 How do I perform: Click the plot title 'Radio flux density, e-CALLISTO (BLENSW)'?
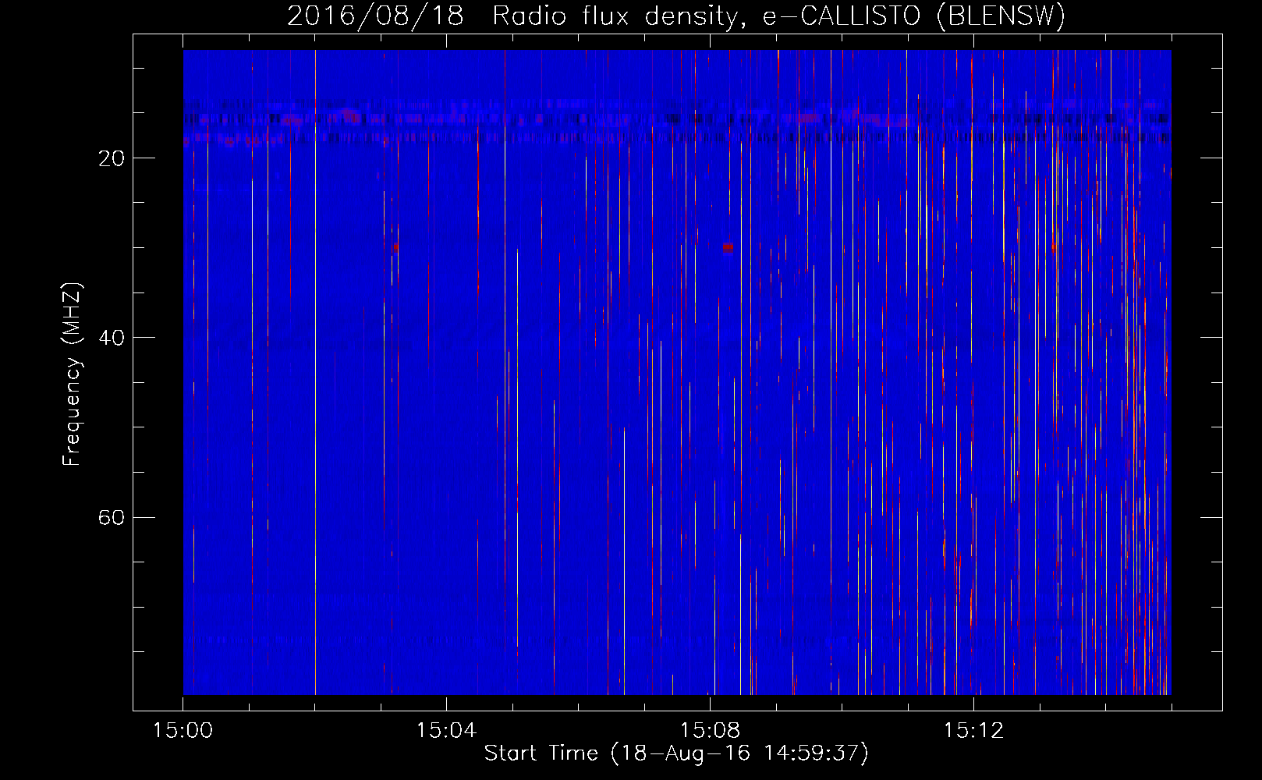click(778, 16)
